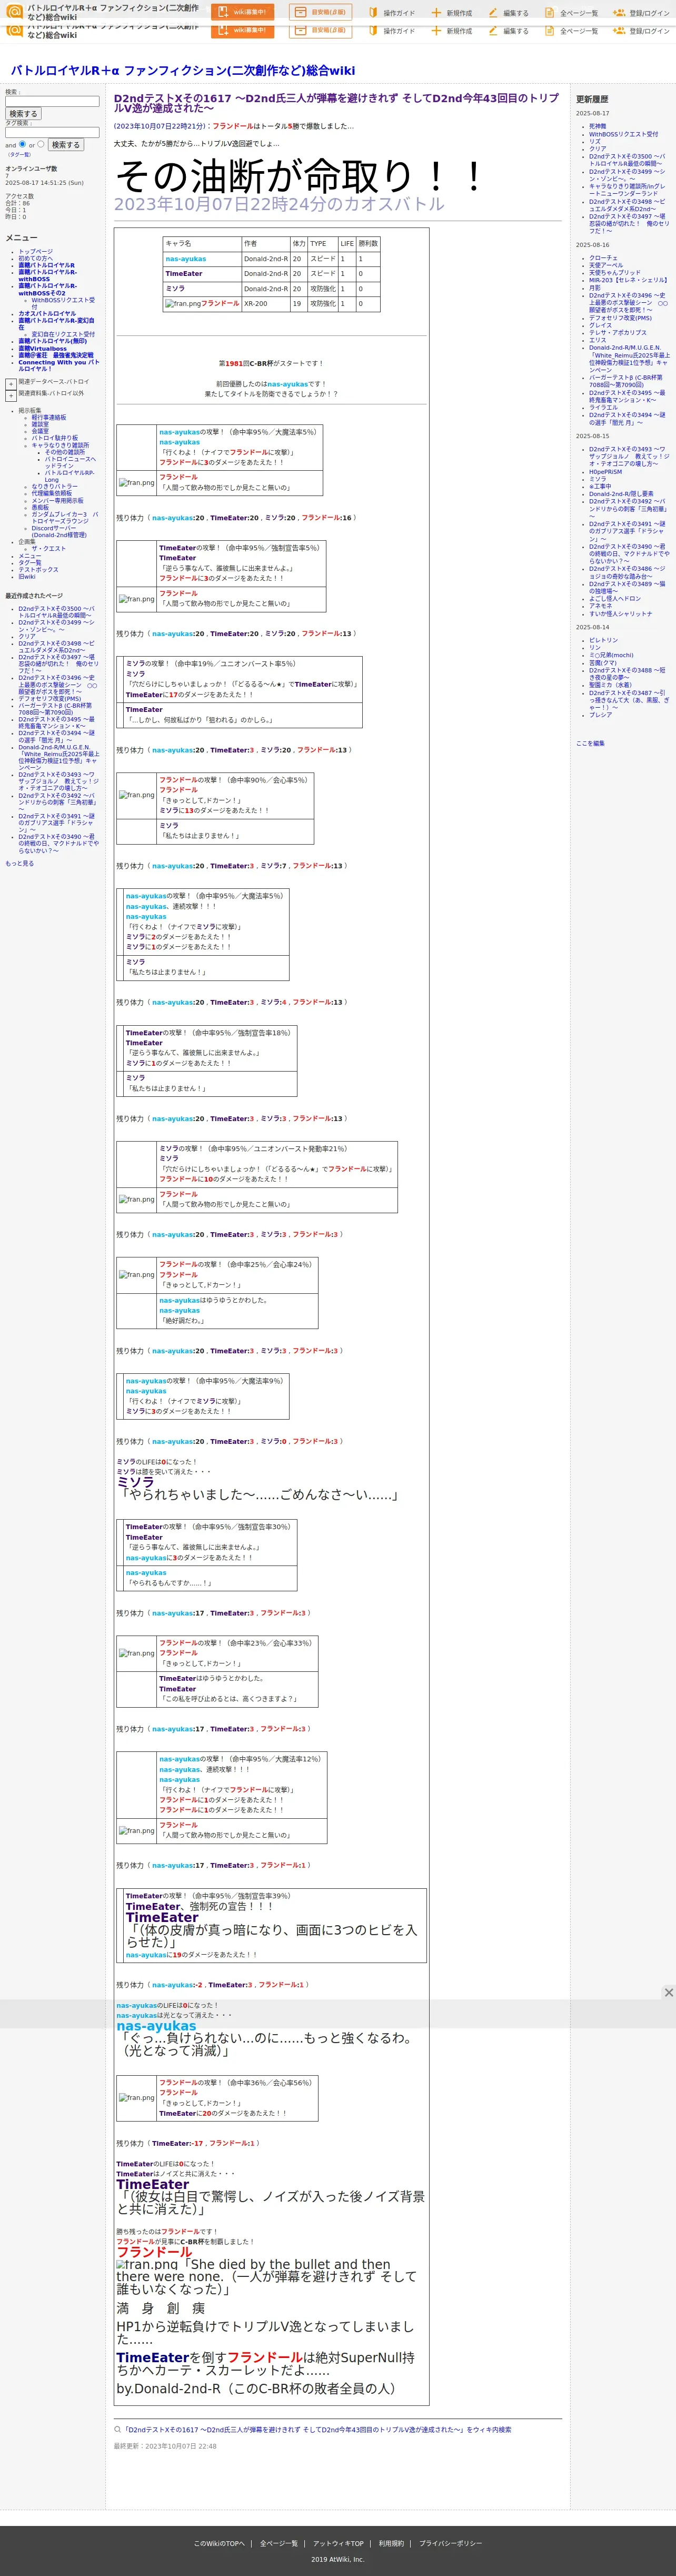Click 登録/ログイン in the topmost header bar
This screenshot has width=676, height=2576.
click(x=641, y=13)
